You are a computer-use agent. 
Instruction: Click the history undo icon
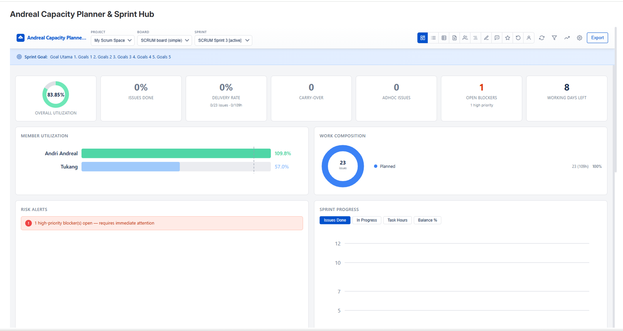click(518, 38)
